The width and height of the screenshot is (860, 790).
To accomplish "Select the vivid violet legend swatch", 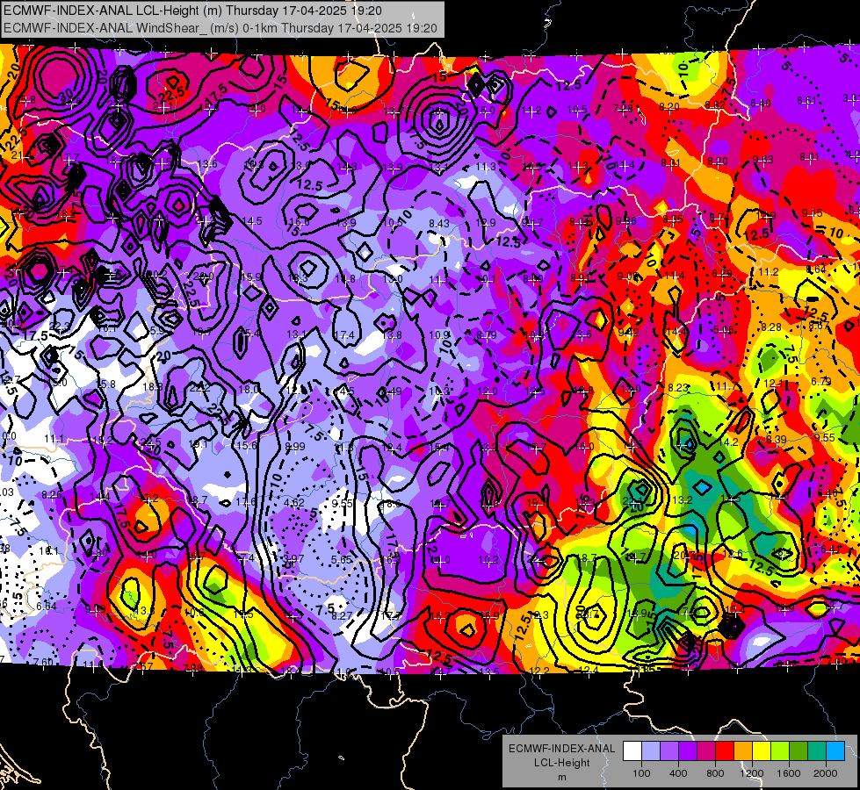I will 688,751.
